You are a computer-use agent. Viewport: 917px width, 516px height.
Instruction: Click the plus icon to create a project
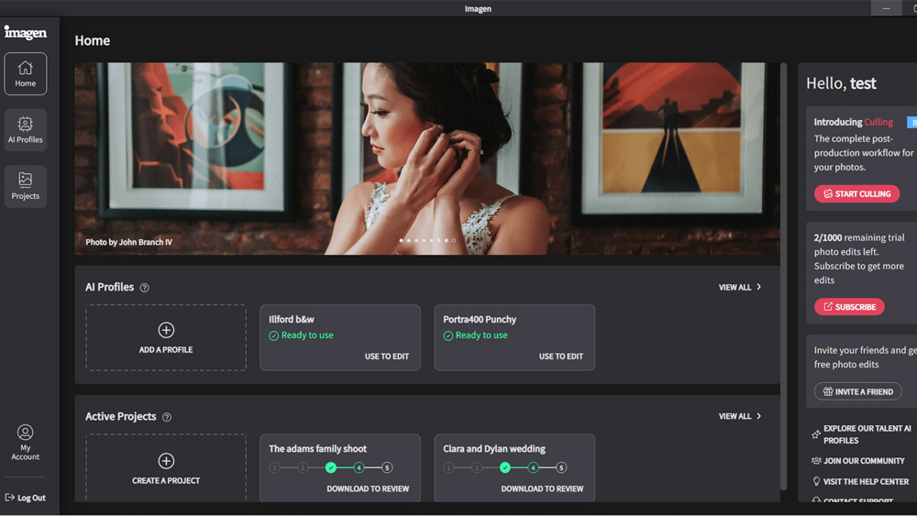coord(166,461)
